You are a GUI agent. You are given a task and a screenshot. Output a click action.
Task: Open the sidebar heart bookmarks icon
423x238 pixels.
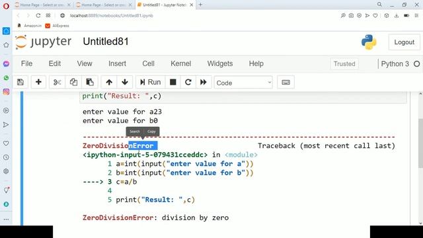click(6, 143)
